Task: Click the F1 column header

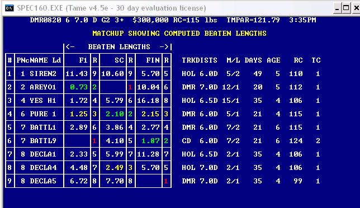Action: [x=83, y=60]
